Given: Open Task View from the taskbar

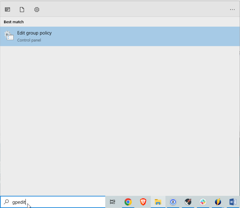Looking at the screenshot, I should 112,202.
